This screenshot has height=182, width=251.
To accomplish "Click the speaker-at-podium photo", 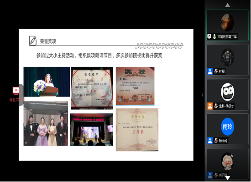I will [x=47, y=82].
